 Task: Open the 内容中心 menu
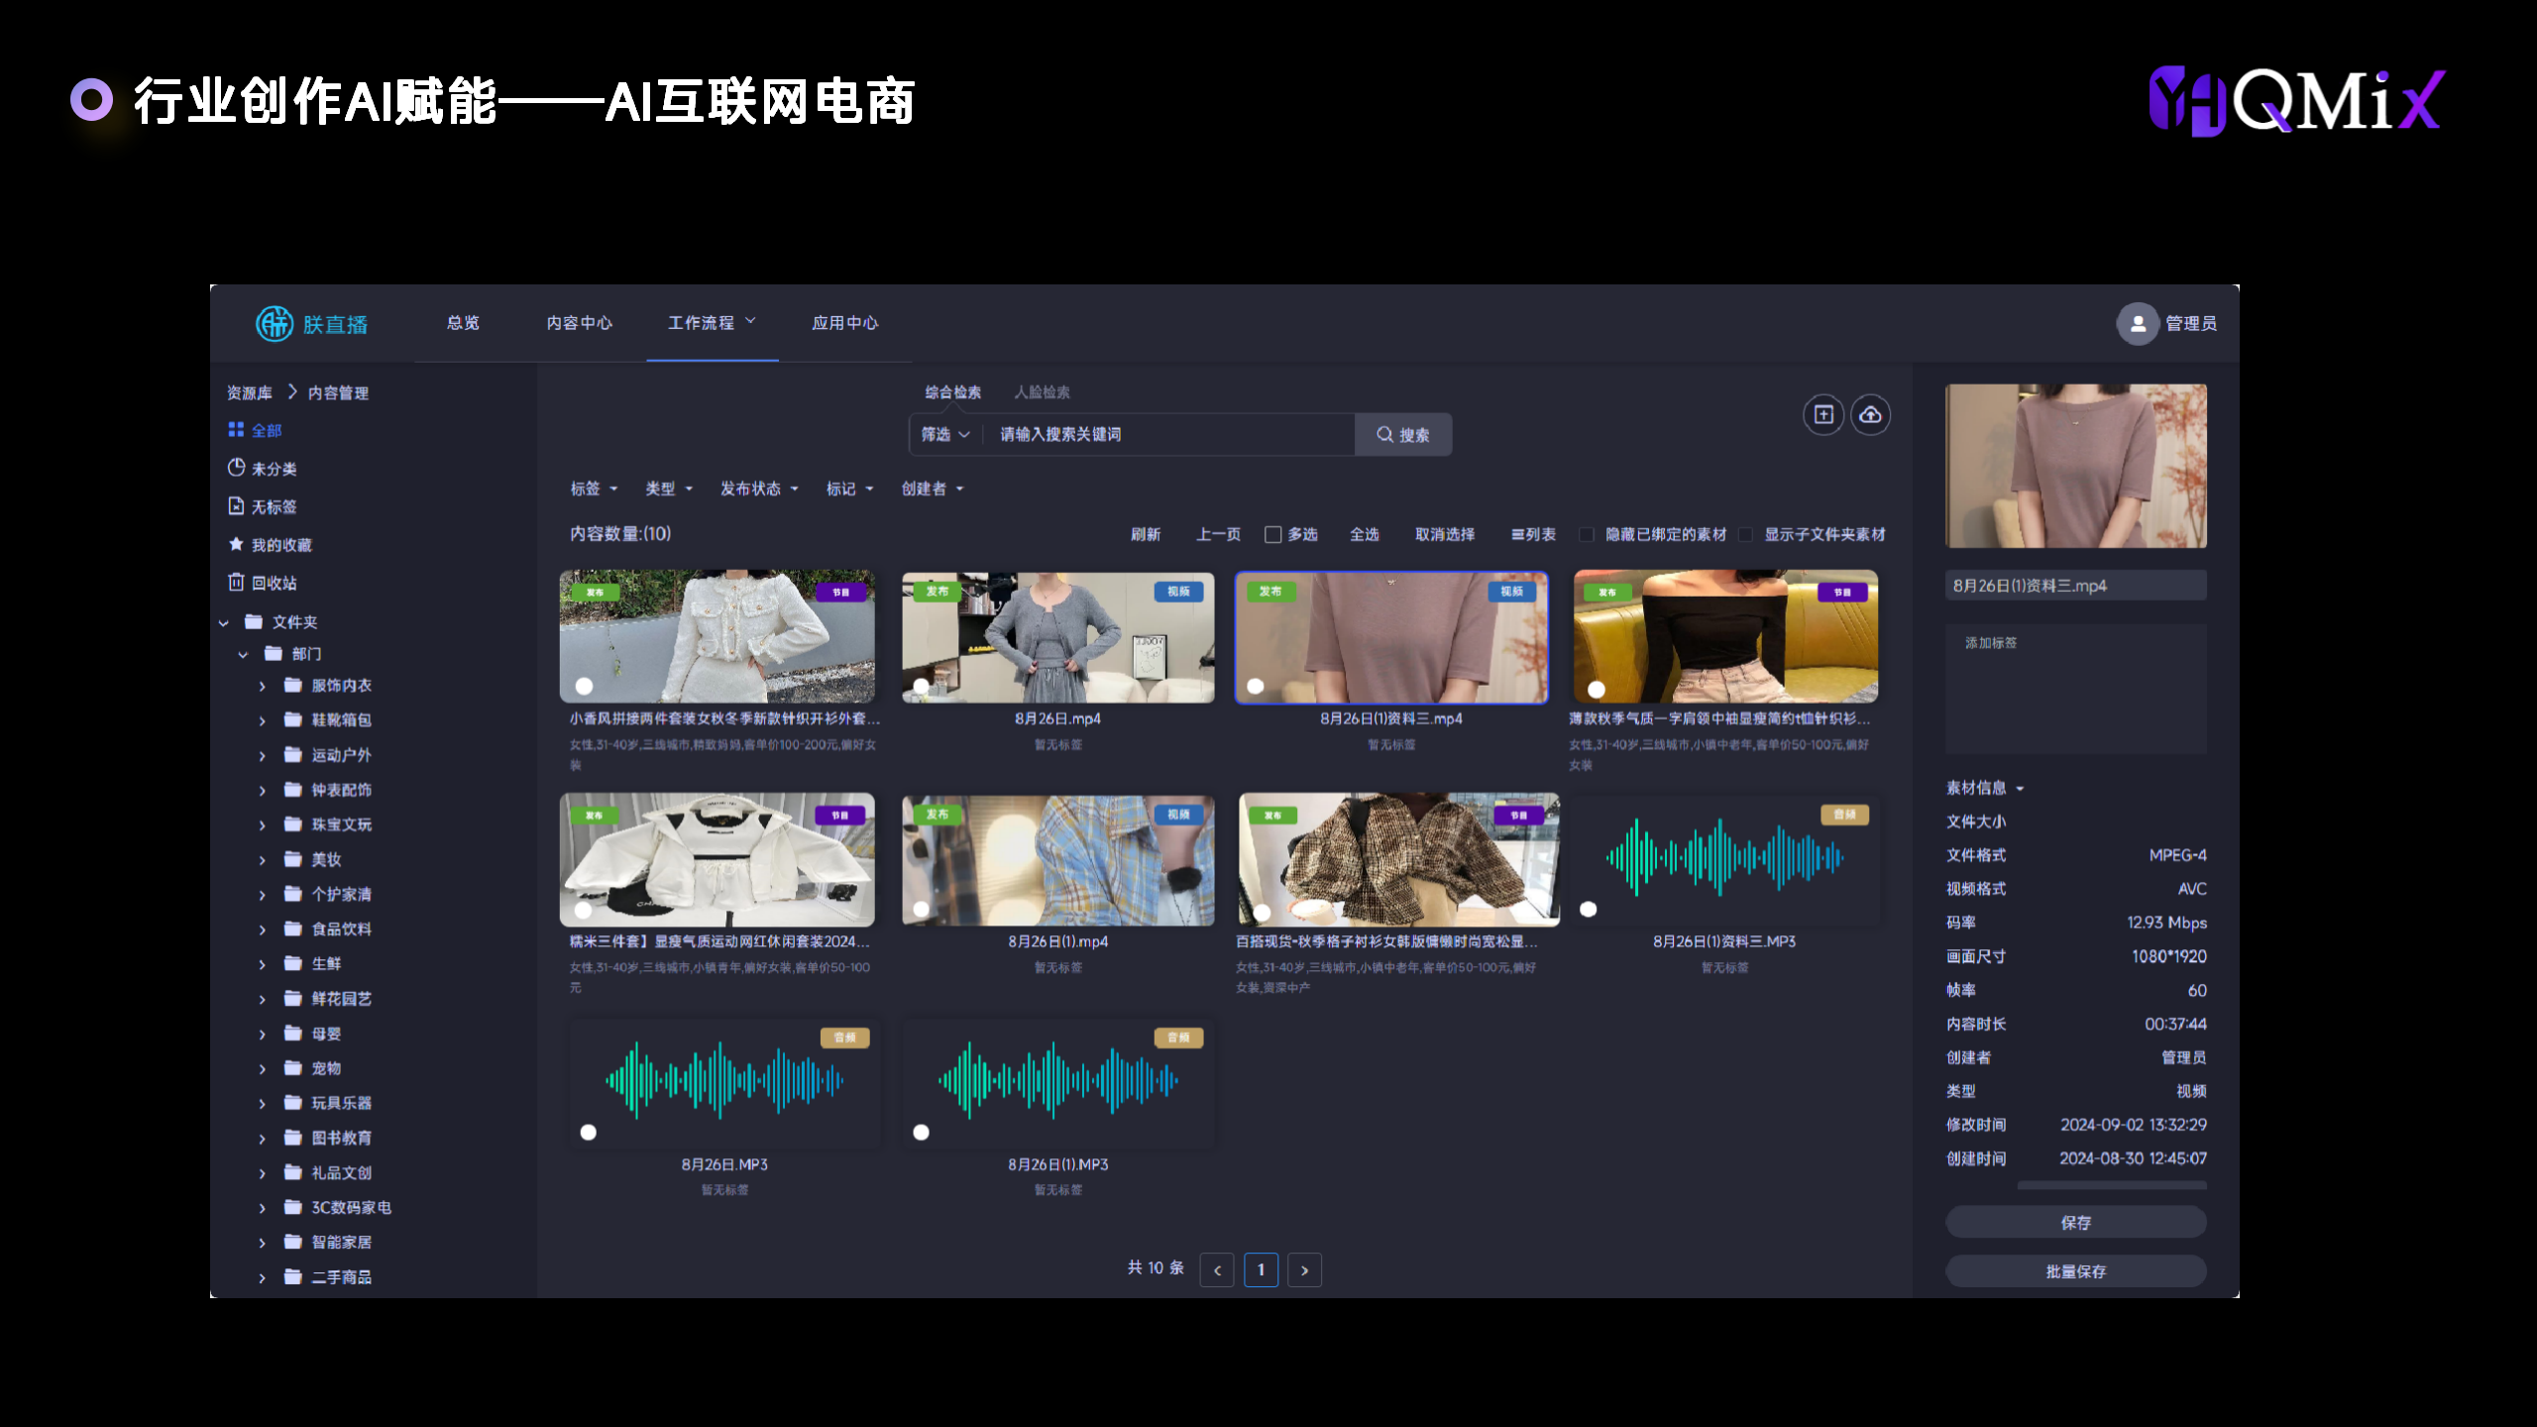click(x=580, y=323)
